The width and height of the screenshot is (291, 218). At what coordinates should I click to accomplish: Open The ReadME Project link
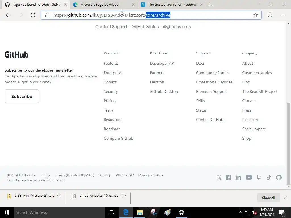tap(260, 91)
